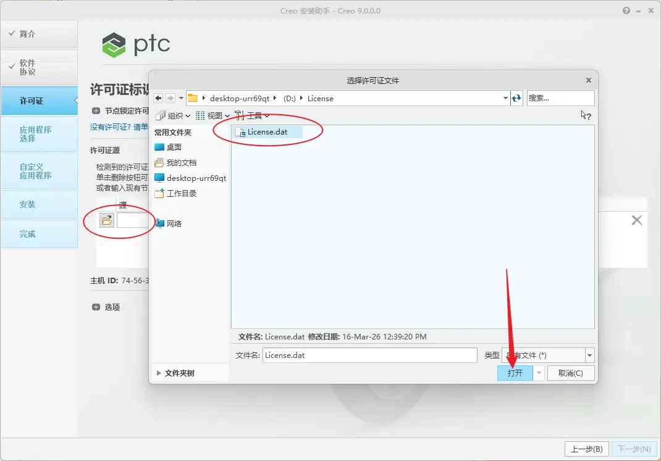Open the help icon in the title bar
Viewport: 661px width, 461px height.
[x=626, y=10]
